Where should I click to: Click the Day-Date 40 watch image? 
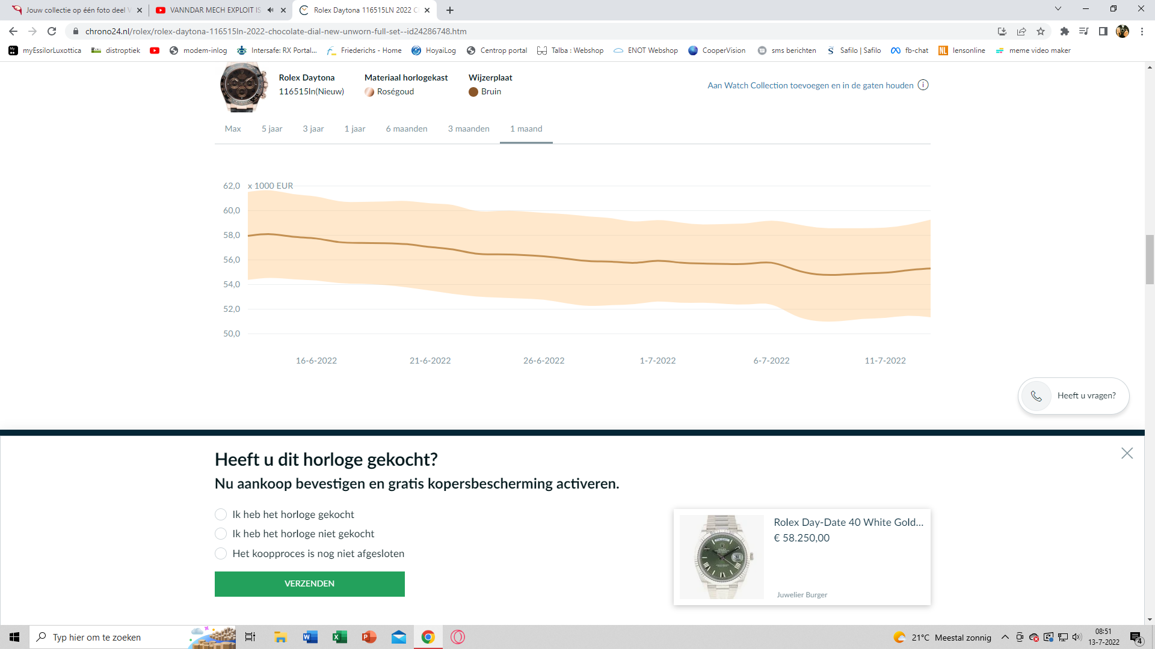[x=722, y=557]
